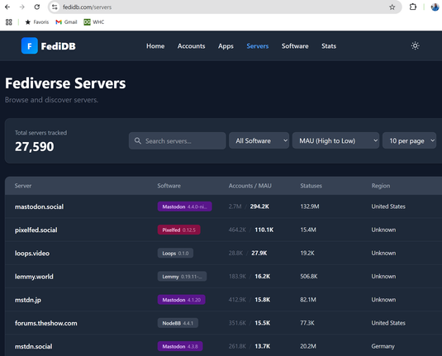Click the Statuses column header
This screenshot has width=442, height=356.
pos(311,186)
